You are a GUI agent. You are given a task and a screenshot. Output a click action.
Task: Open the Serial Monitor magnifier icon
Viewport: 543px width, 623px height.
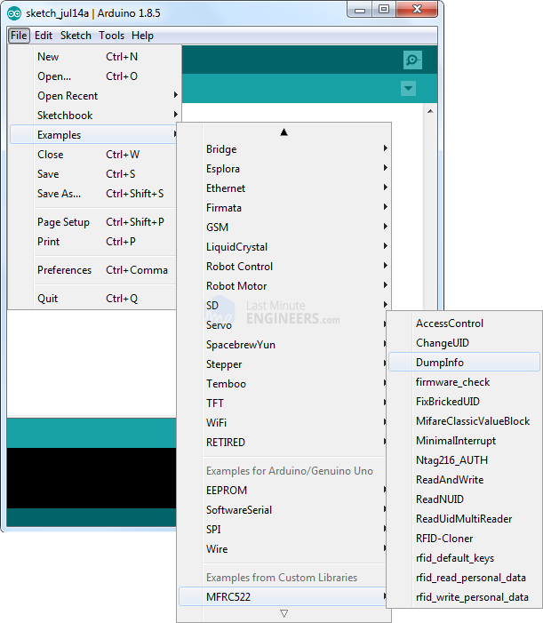[412, 60]
